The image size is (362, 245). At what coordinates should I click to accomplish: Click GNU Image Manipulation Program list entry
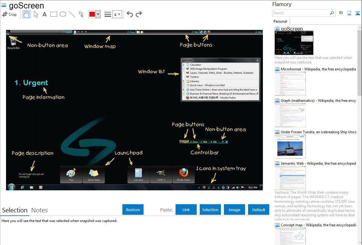pyautogui.click(x=208, y=69)
